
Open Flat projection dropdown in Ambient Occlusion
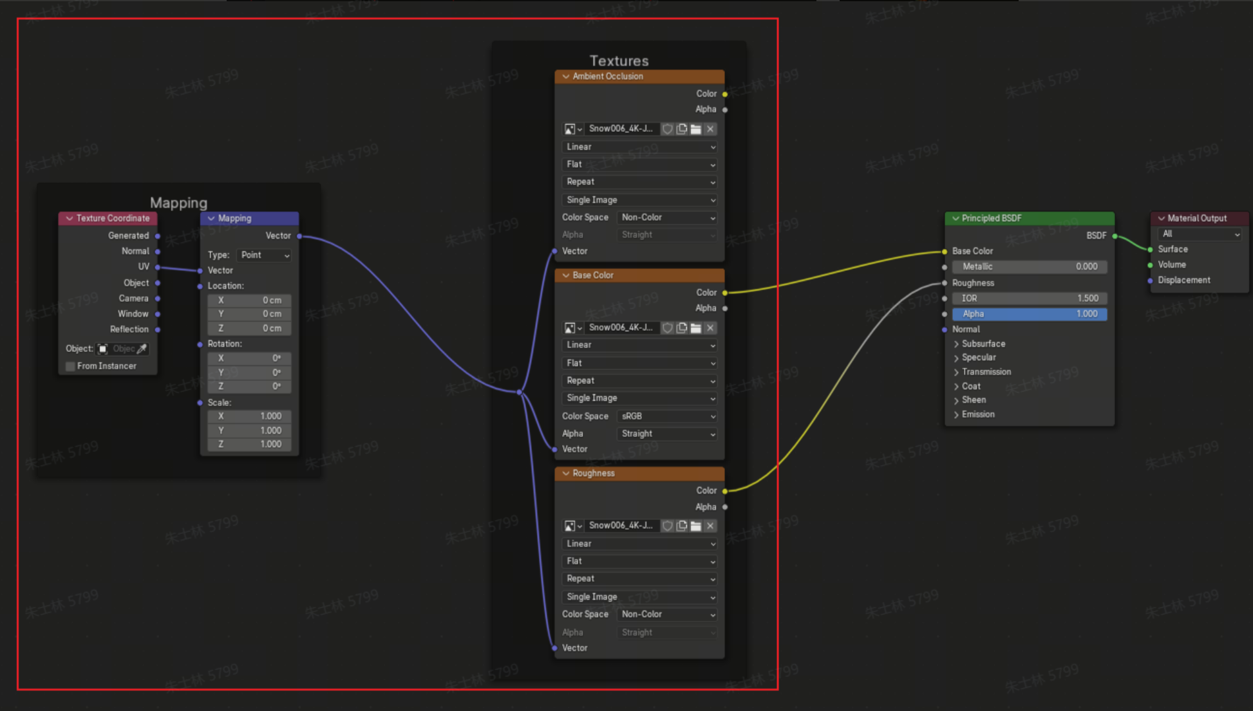tap(639, 165)
